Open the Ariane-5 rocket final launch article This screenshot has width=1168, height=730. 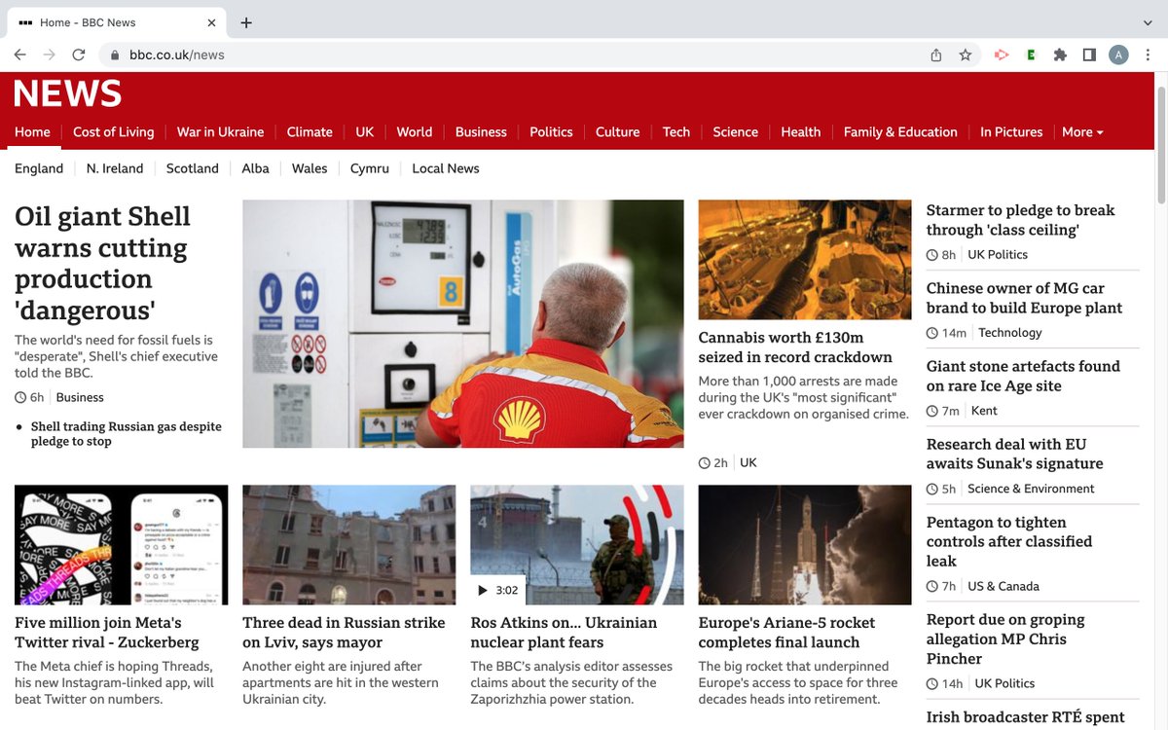pos(785,633)
